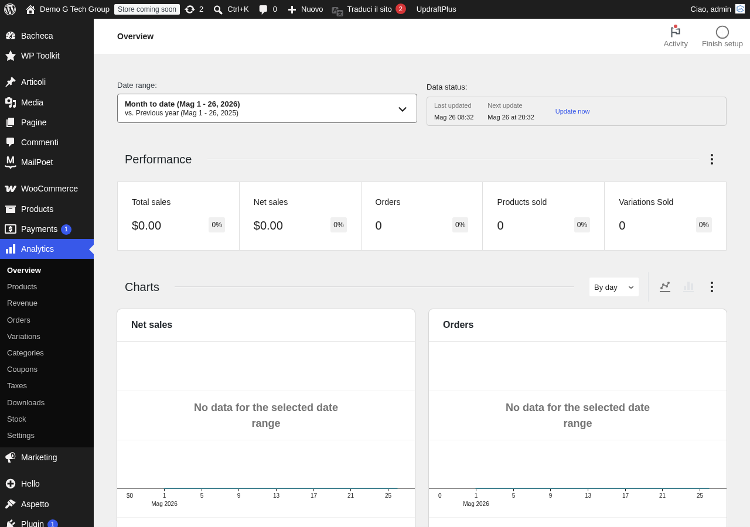The height and width of the screenshot is (527, 750).
Task: Click the comments bubble icon in admin bar
Action: pyautogui.click(x=263, y=9)
